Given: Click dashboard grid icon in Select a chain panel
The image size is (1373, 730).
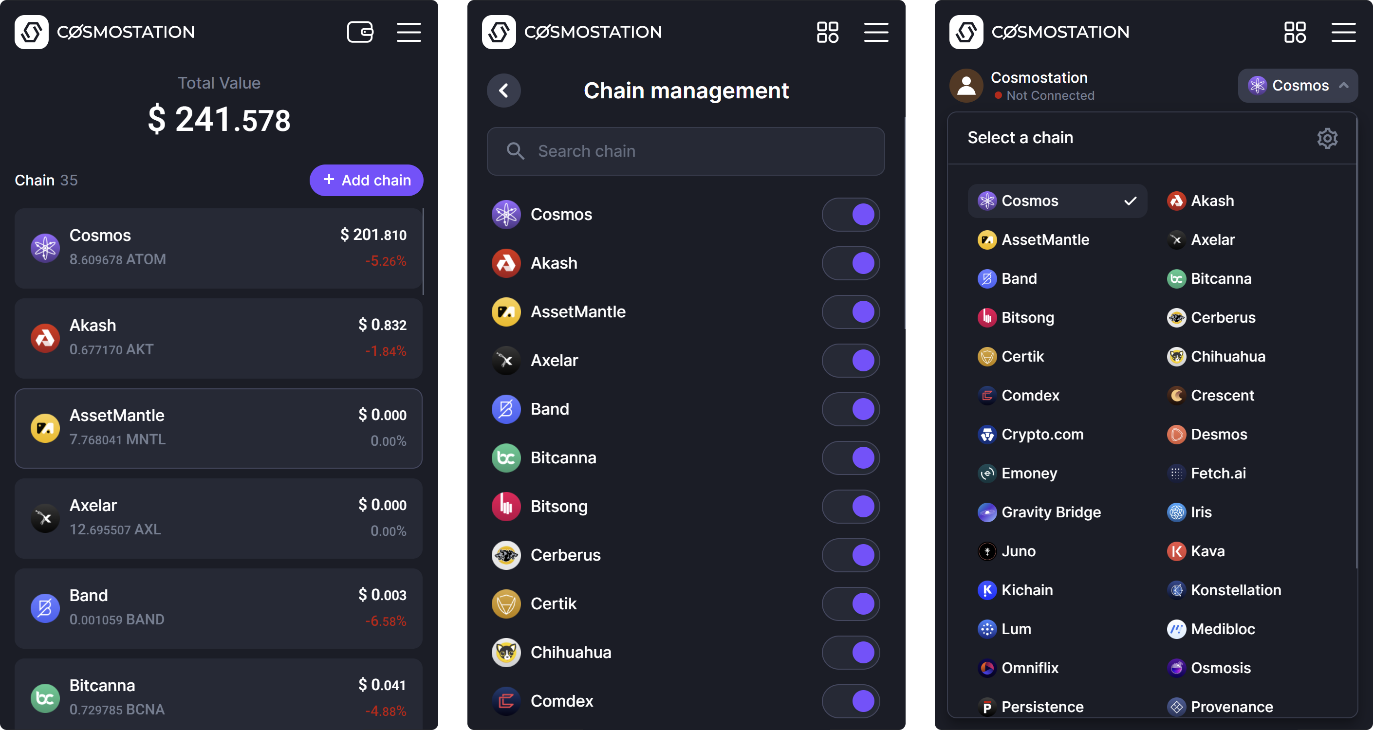Looking at the screenshot, I should click(x=1295, y=32).
